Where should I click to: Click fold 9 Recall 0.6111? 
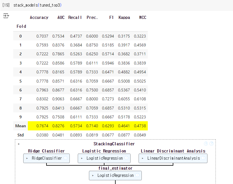tap(76, 117)
